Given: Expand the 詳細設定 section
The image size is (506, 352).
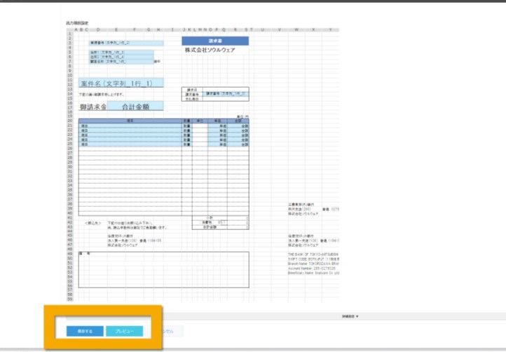Looking at the screenshot, I should [x=350, y=316].
